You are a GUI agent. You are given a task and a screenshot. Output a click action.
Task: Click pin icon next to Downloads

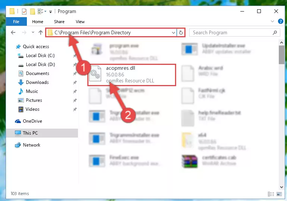(75, 82)
